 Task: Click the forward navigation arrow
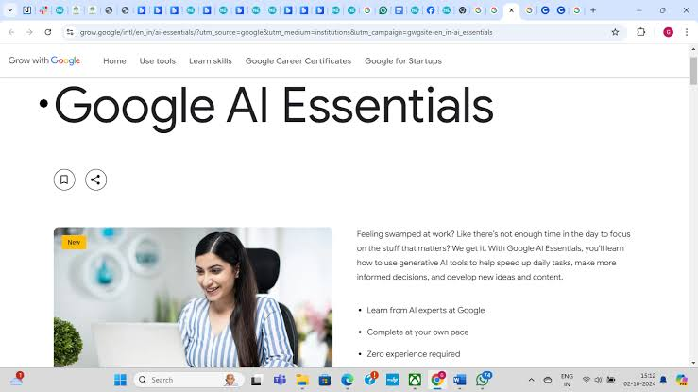click(x=29, y=32)
